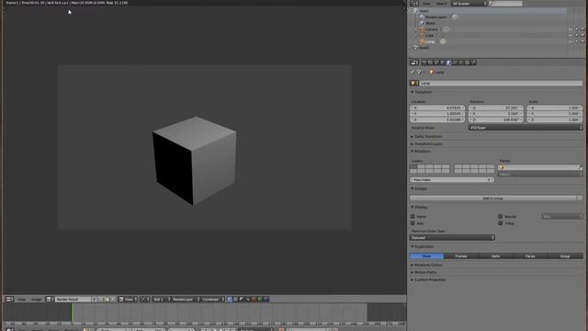Enable the Axis display checkbox

click(413, 223)
